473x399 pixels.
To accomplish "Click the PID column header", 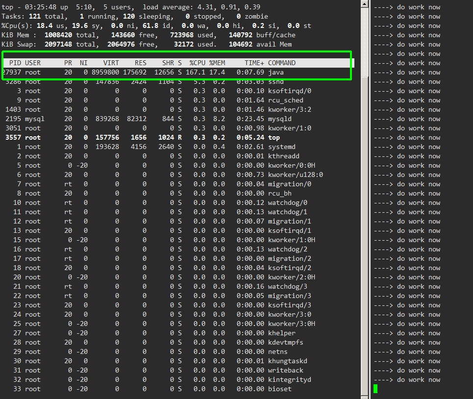I will coord(15,63).
